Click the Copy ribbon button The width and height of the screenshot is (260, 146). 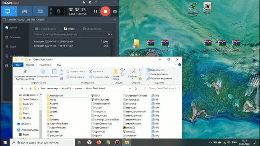coord(43,73)
